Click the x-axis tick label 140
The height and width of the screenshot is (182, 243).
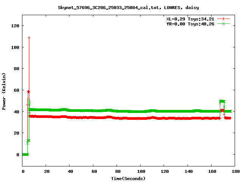point(188,171)
